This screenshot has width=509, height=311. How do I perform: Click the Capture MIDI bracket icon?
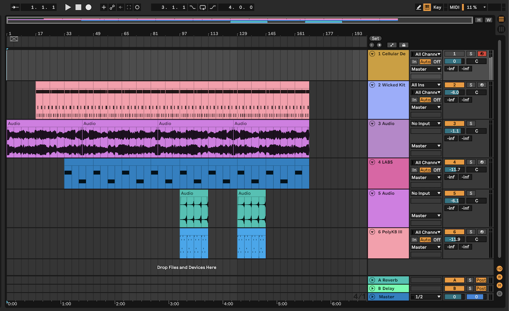click(x=129, y=7)
